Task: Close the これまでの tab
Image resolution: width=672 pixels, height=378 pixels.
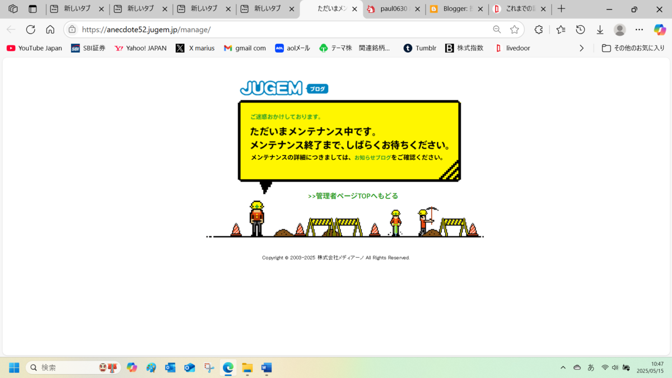Action: 543,9
